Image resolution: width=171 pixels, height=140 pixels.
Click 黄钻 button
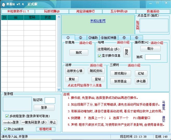pos(72,79)
